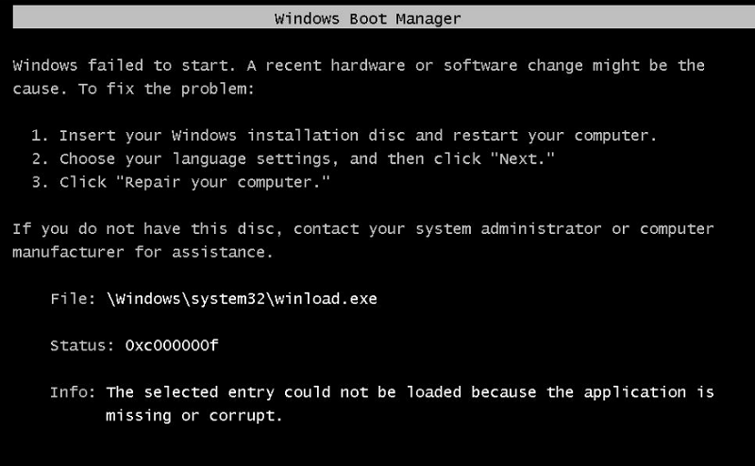Click the winload.exe file path
Image resolution: width=755 pixels, height=466 pixels.
(242, 298)
